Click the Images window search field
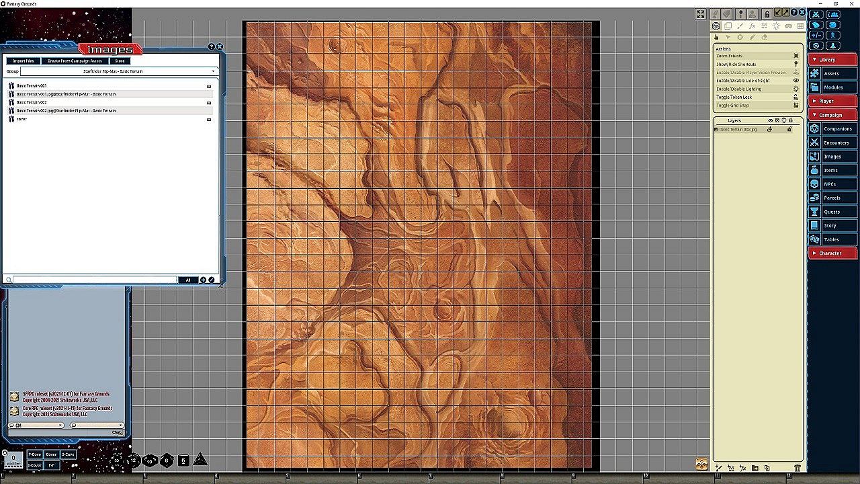This screenshot has height=484, width=860. [x=94, y=280]
